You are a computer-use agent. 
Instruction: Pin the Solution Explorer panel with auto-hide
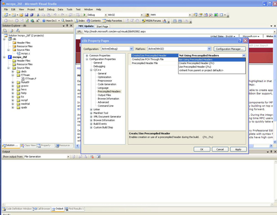pos(67,25)
